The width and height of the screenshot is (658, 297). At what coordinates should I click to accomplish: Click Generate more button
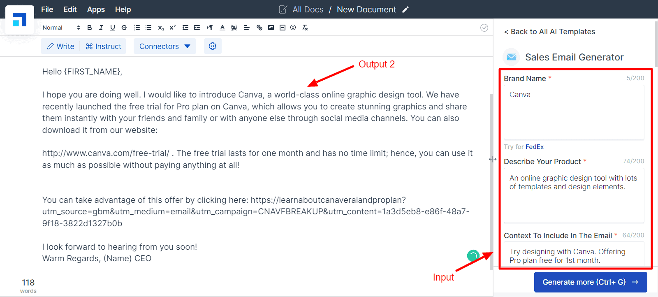click(591, 282)
